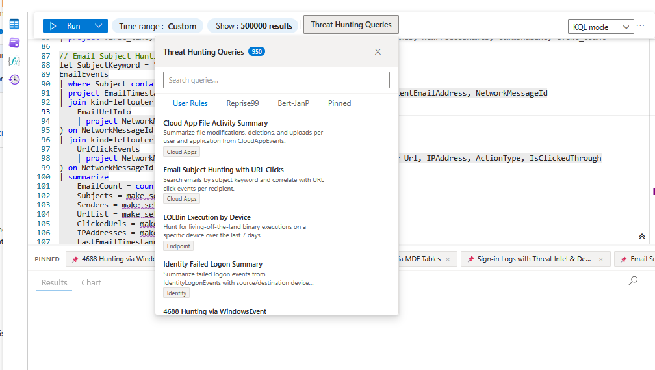Search results with the magnifier icon

click(x=633, y=281)
